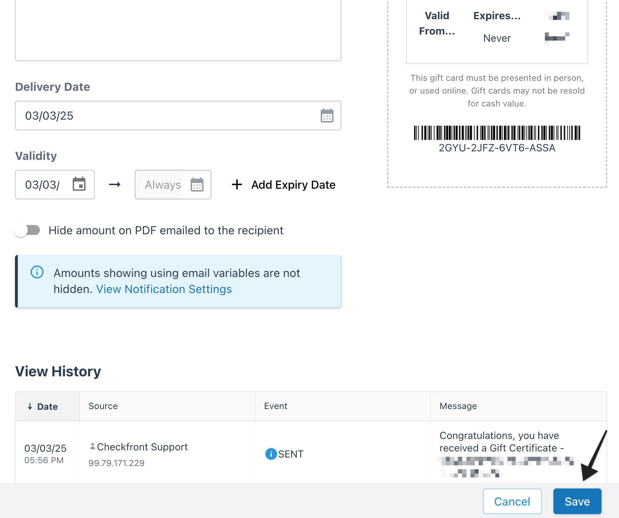Click the Delivery Date field showing 03/03/25
619x518 pixels.
pos(178,116)
